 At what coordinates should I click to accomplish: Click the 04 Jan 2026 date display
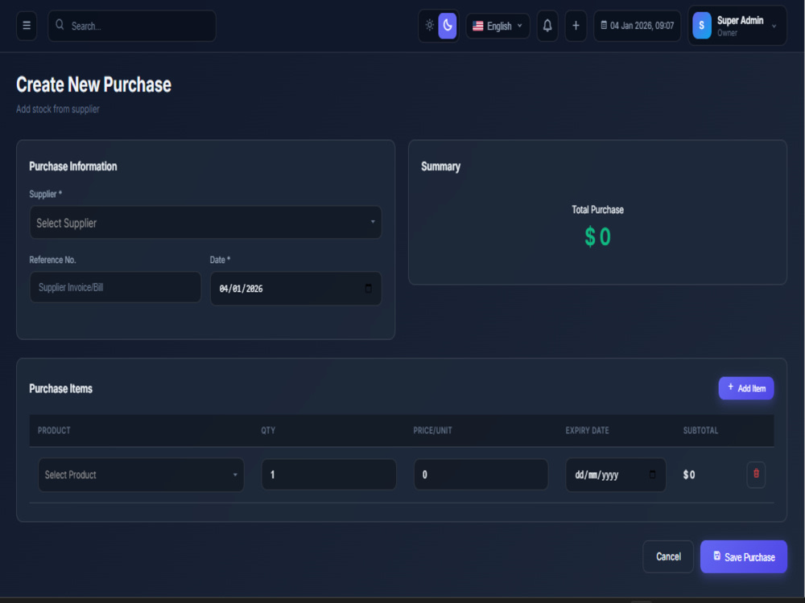(x=637, y=26)
